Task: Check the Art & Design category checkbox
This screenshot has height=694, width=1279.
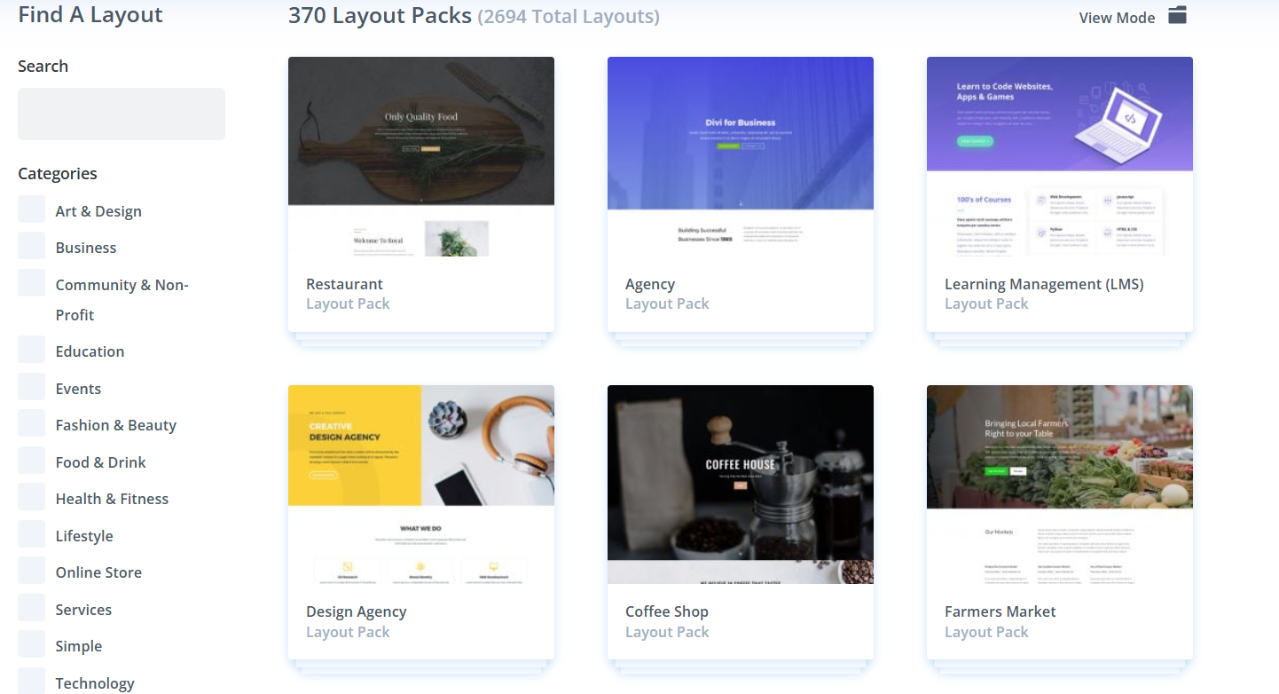Action: (32, 210)
